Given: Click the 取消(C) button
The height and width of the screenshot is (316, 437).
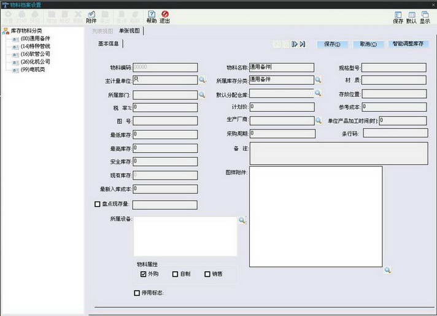Looking at the screenshot, I should tap(368, 44).
